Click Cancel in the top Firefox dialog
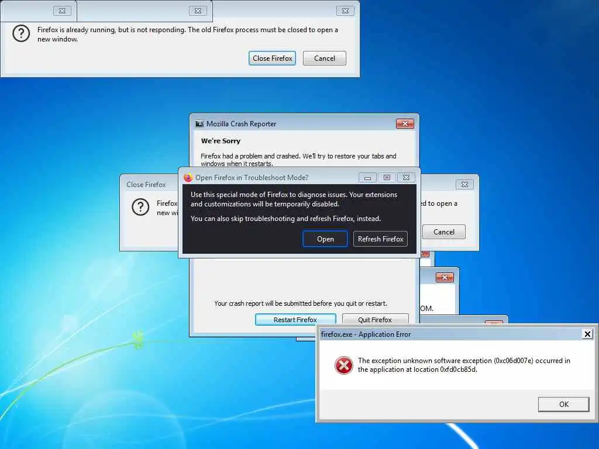 coord(324,58)
